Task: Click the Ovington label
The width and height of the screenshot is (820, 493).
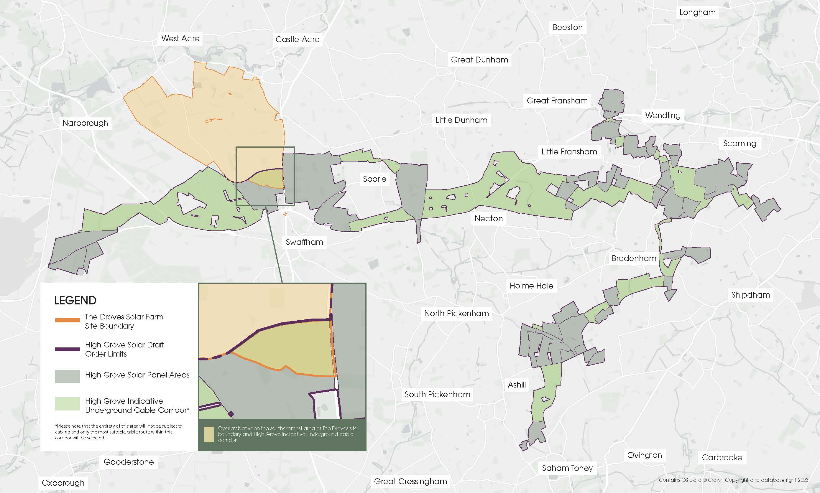Action: click(x=645, y=456)
